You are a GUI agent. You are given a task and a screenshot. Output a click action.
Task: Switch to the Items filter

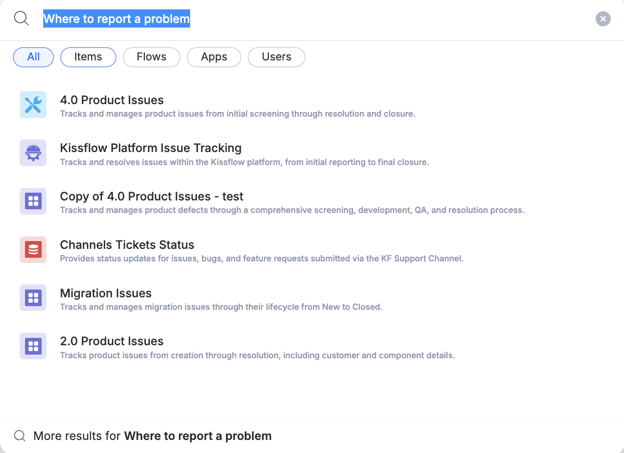coord(88,57)
